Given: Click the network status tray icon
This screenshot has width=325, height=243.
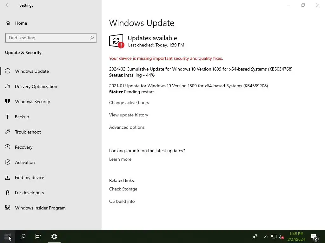Looking at the screenshot, I should click(x=274, y=237).
